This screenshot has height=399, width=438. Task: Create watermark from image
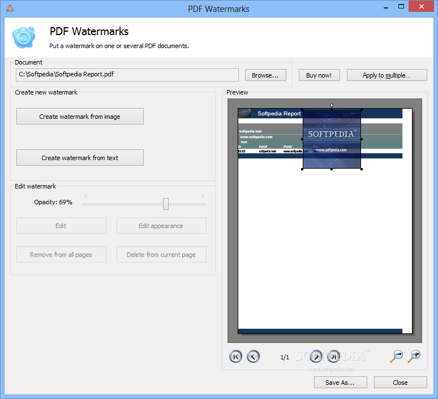coord(80,117)
